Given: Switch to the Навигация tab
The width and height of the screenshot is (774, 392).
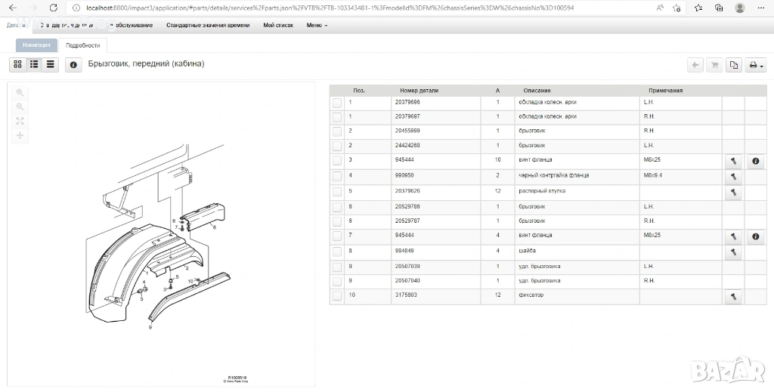Looking at the screenshot, I should tap(36, 45).
